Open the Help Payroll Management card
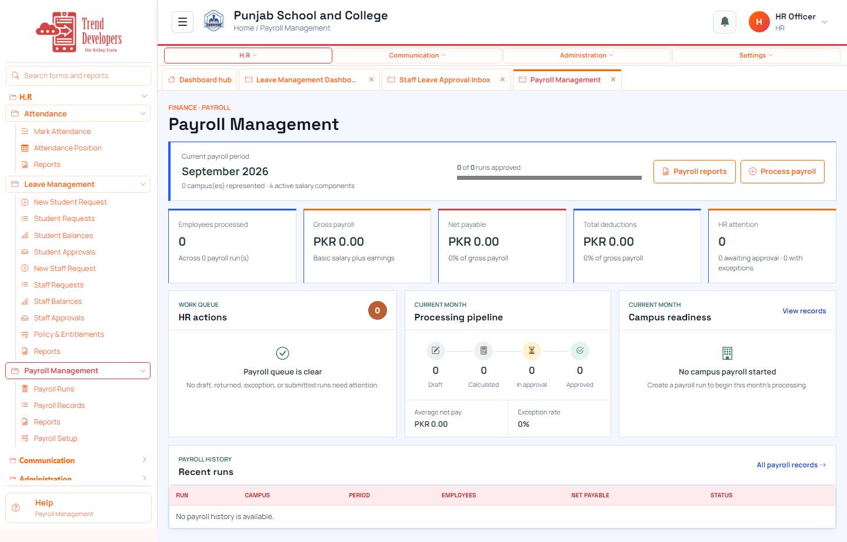 click(x=78, y=508)
